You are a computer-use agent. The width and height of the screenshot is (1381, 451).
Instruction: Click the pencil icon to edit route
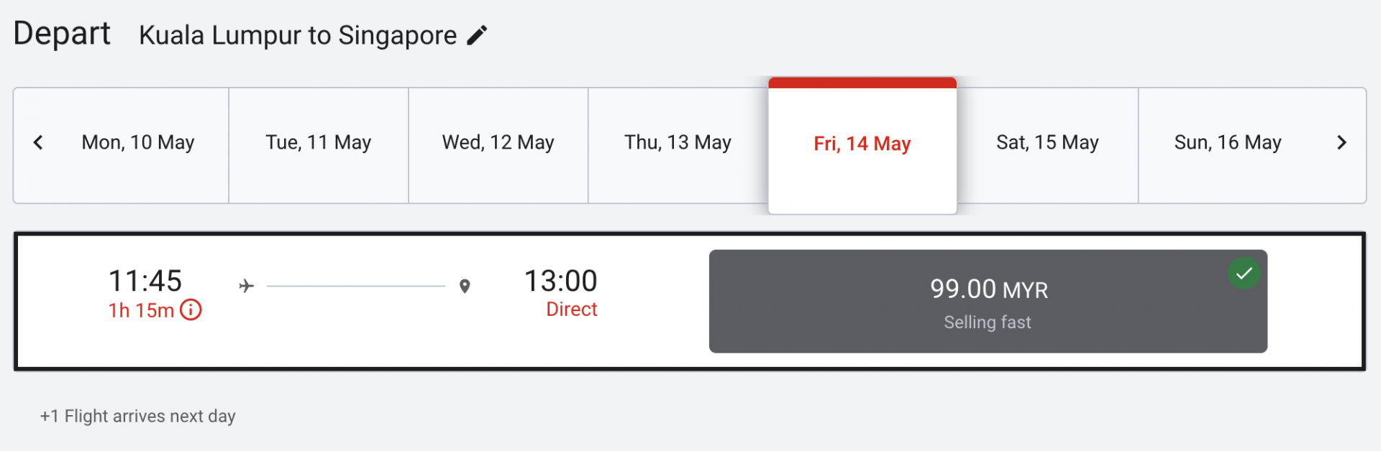(x=477, y=34)
